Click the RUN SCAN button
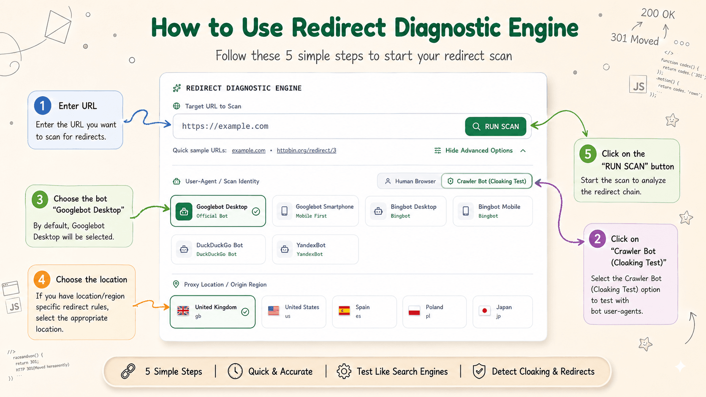The image size is (706, 397). pyautogui.click(x=496, y=127)
